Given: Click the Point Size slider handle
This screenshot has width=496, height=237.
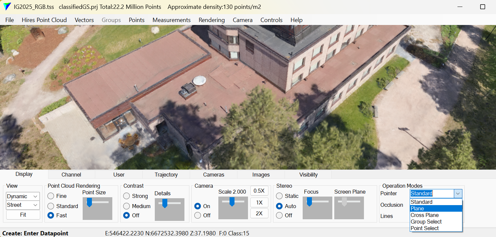Looking at the screenshot, I should click(x=89, y=202).
